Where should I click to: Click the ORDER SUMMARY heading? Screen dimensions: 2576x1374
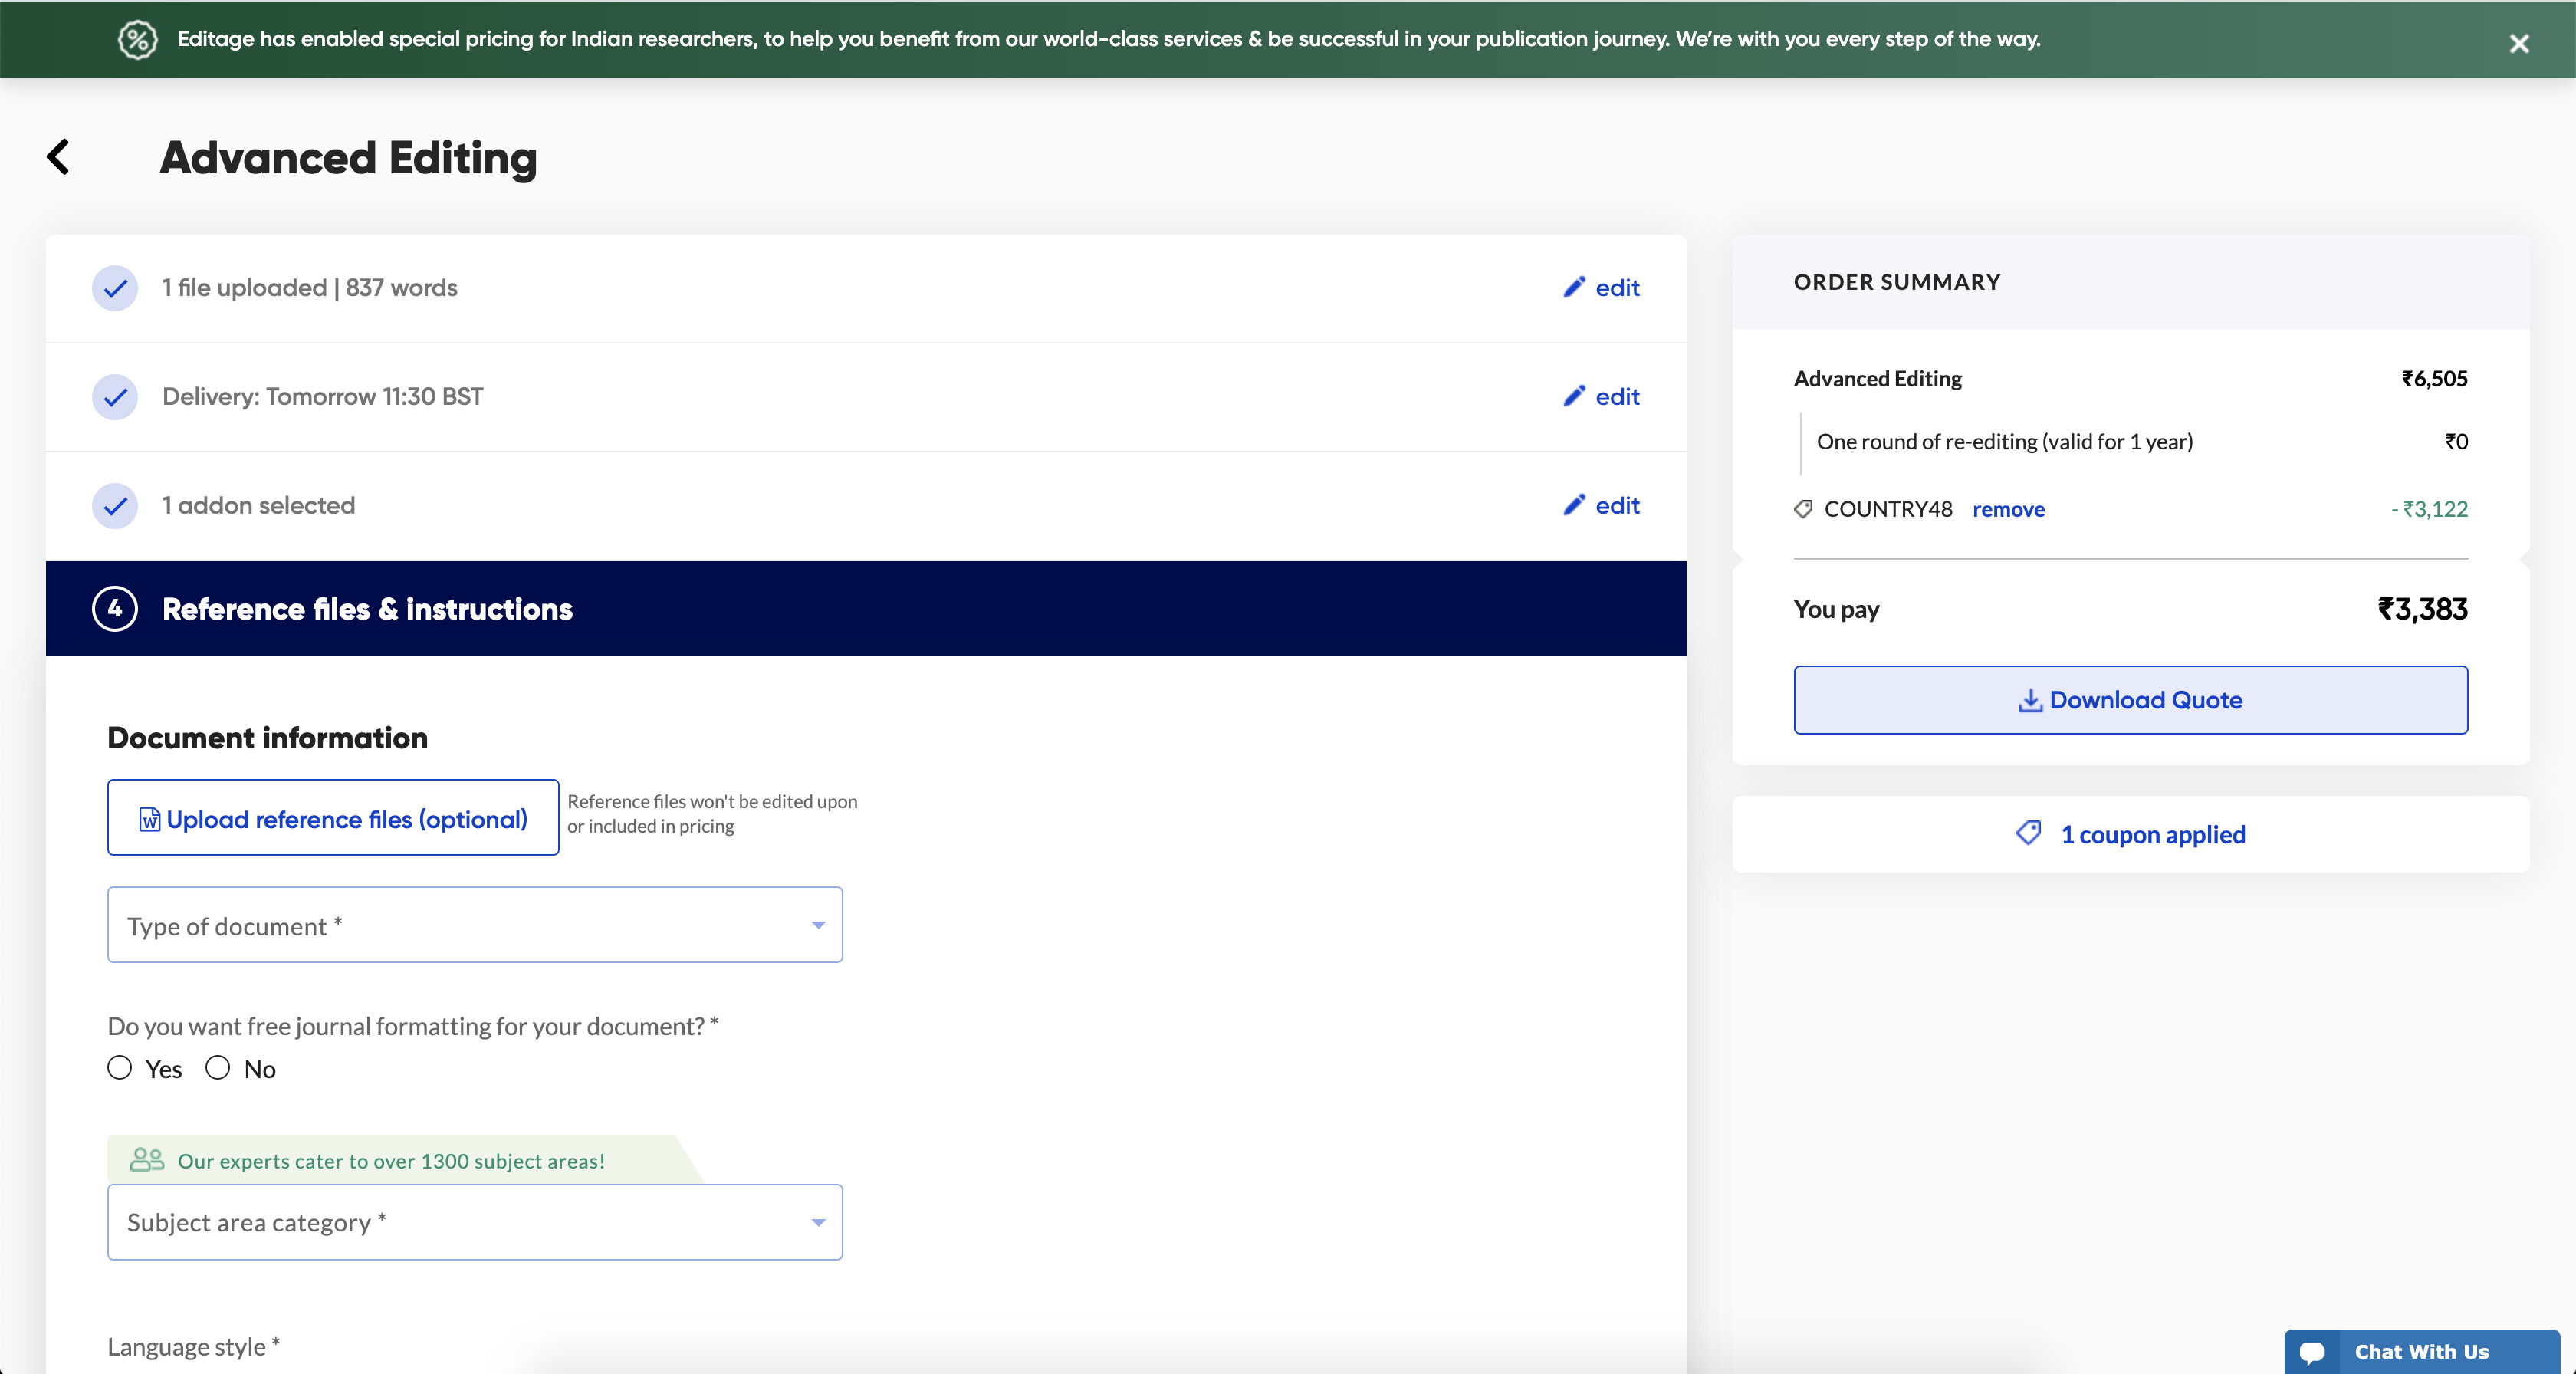coord(1897,282)
